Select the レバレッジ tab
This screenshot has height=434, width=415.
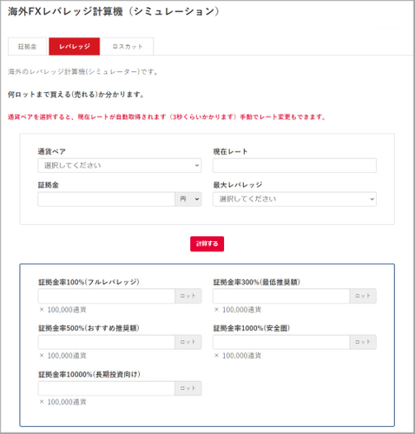(75, 46)
